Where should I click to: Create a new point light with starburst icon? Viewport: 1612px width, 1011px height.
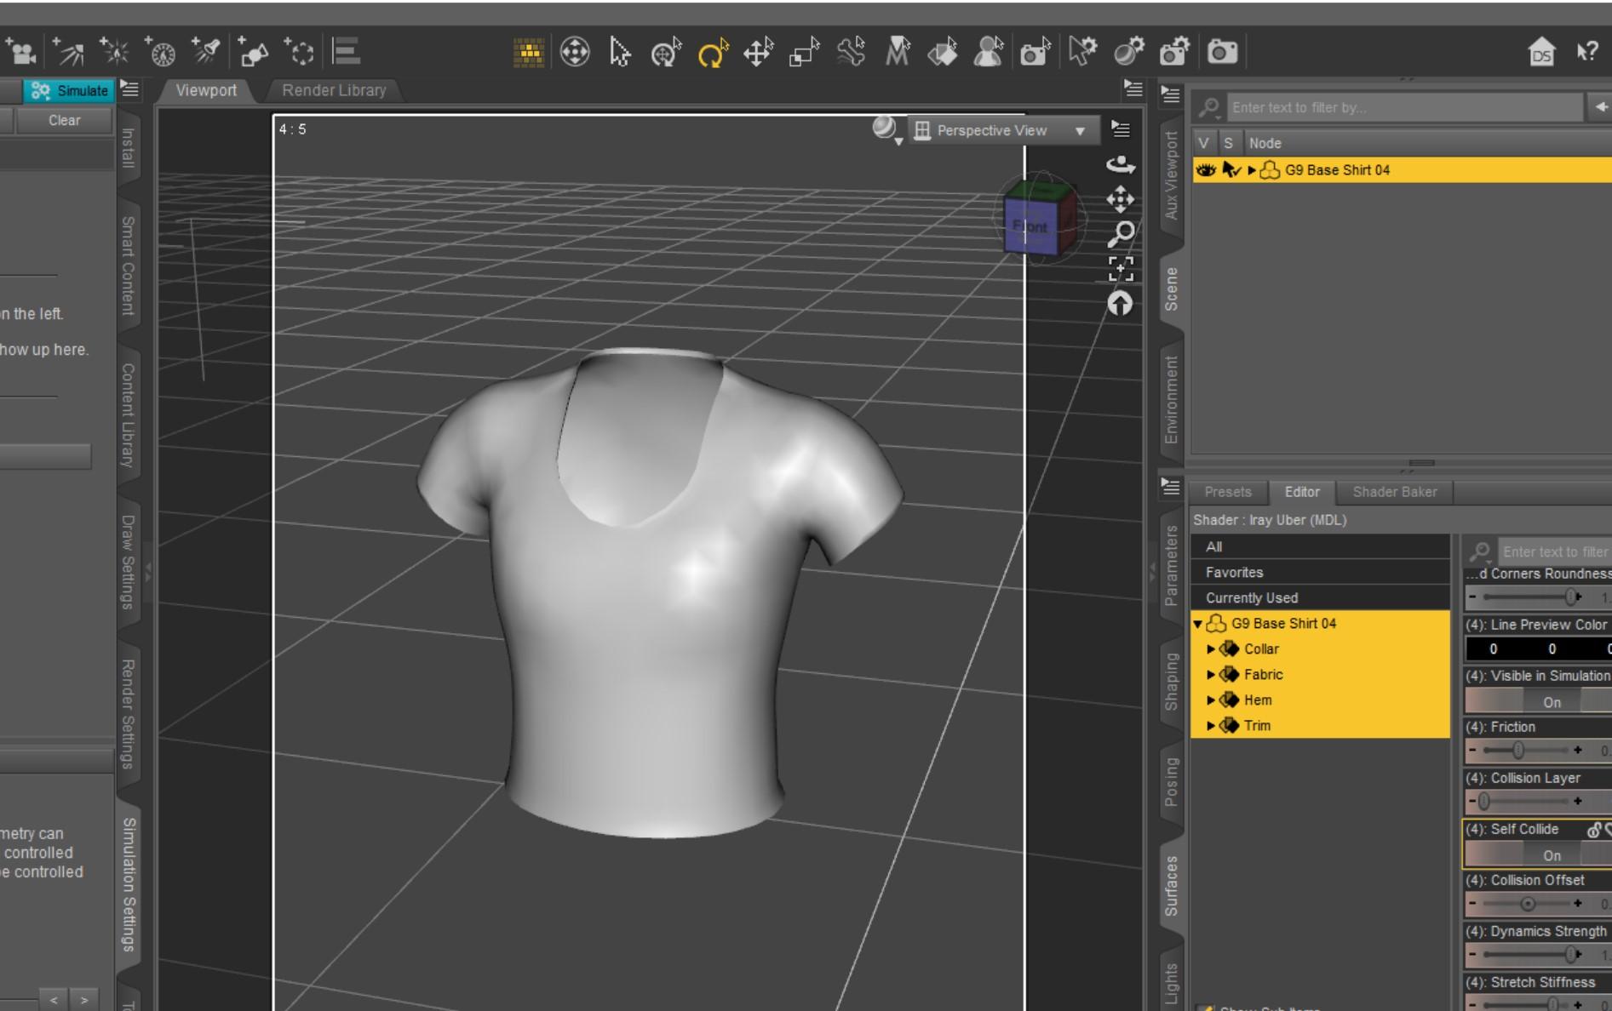point(114,52)
